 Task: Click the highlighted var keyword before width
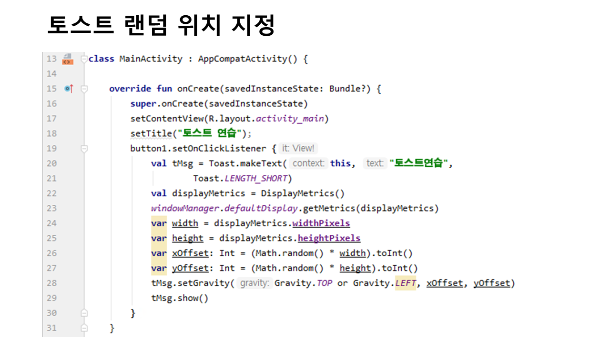coord(159,223)
